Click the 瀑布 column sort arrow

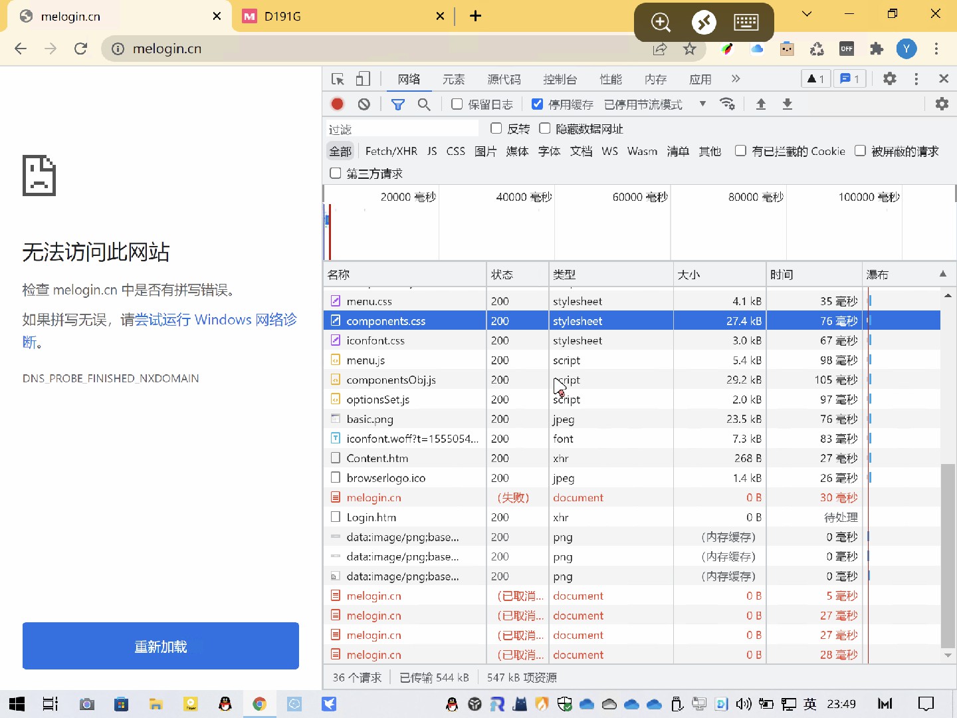pos(942,274)
